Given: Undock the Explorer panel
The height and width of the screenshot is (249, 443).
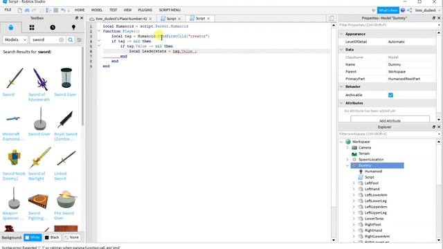Looking at the screenshot, I should click(434, 127).
